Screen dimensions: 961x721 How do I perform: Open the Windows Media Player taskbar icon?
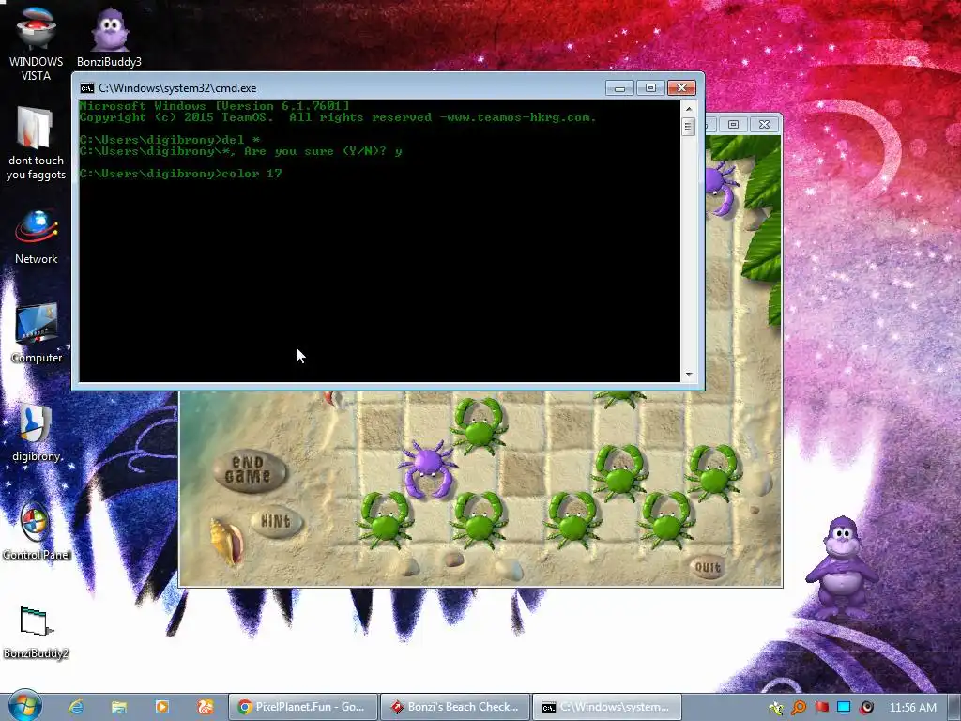(161, 707)
